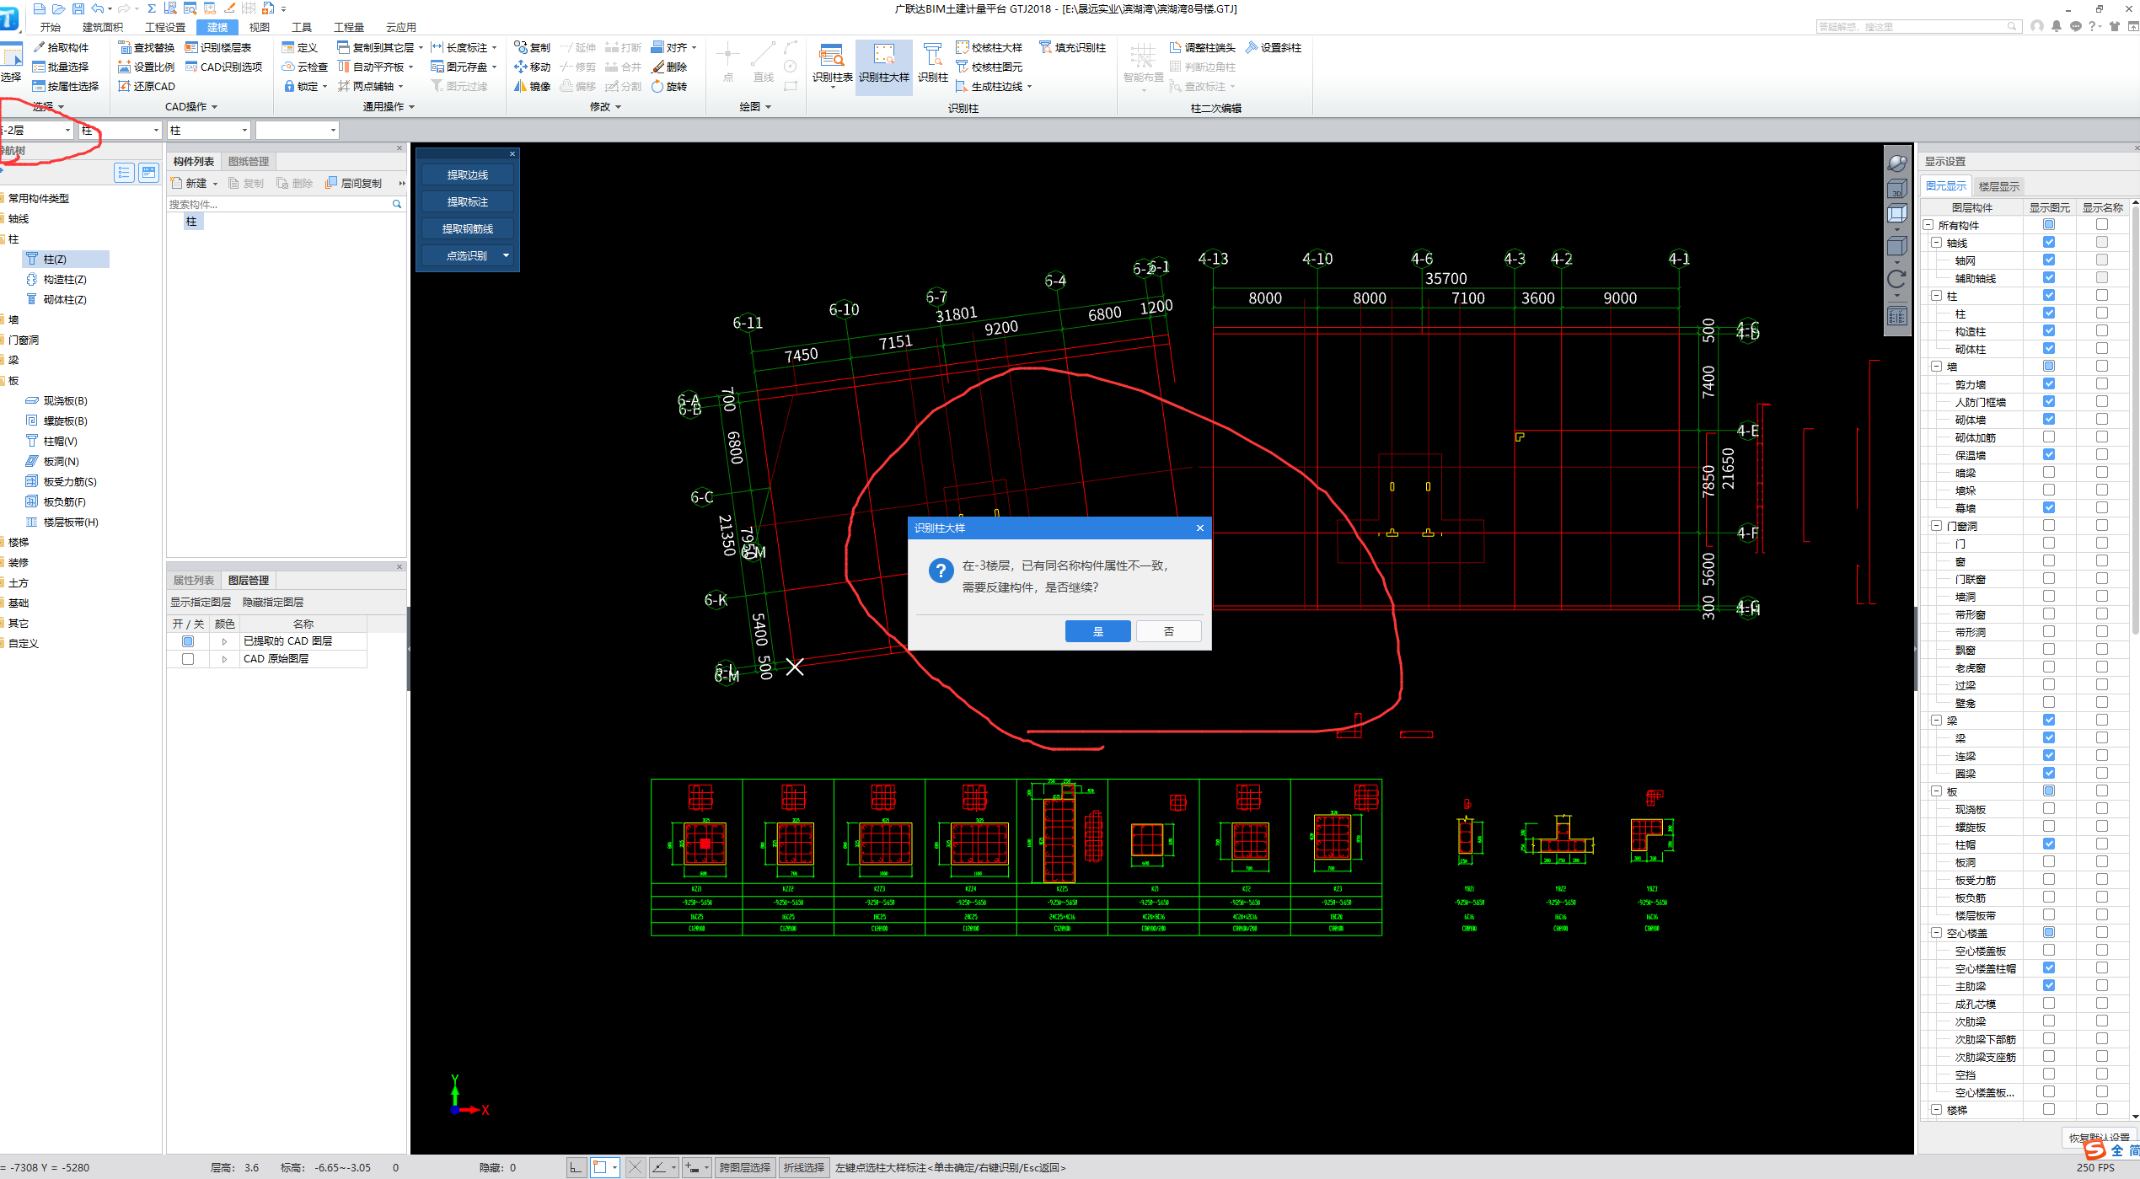Expand the 生成柱边线 dropdown
The image size is (2140, 1179).
point(1029,87)
